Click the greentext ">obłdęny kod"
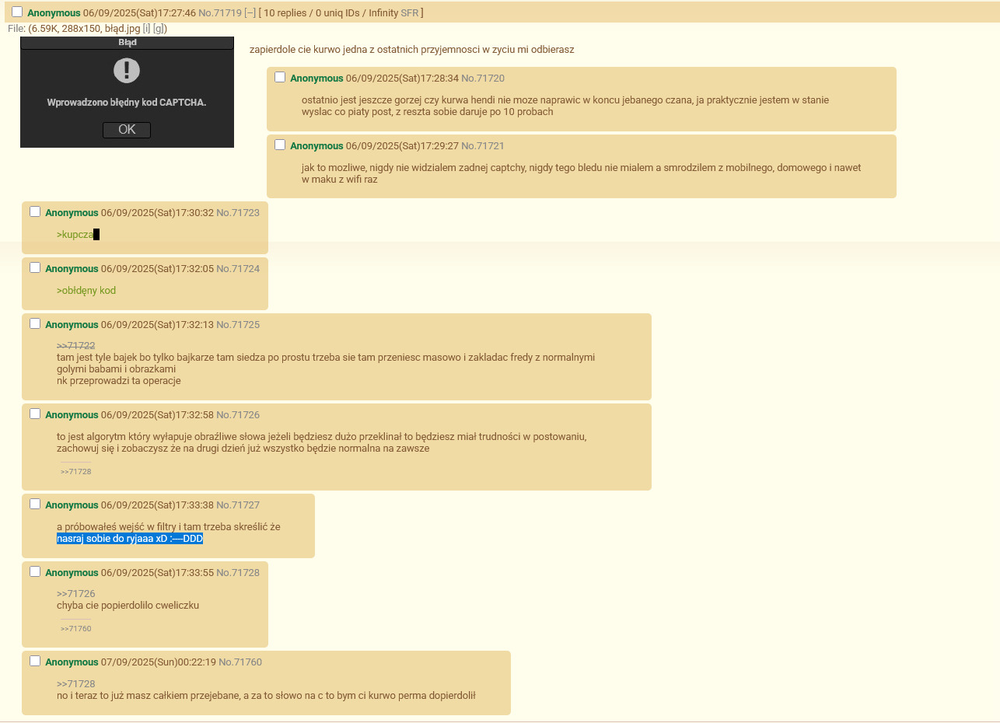The width and height of the screenshot is (1000, 723). click(x=86, y=291)
